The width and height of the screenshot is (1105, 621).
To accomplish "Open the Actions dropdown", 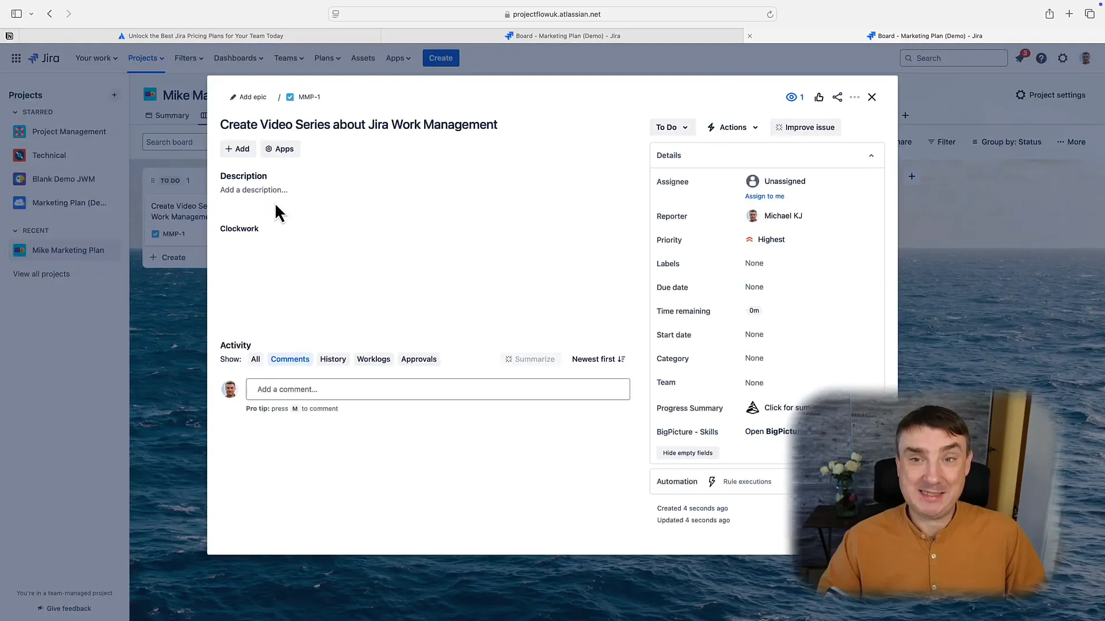I will point(733,127).
